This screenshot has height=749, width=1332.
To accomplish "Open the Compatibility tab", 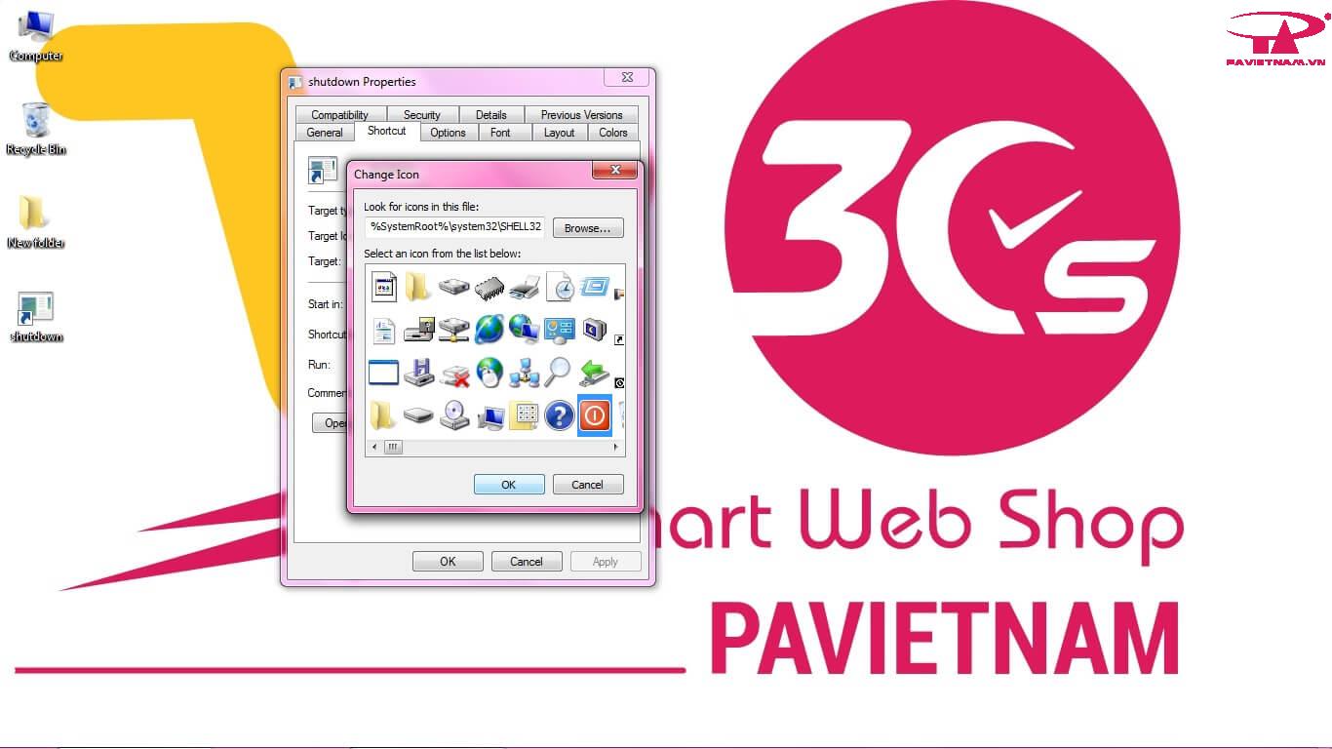I will (340, 115).
